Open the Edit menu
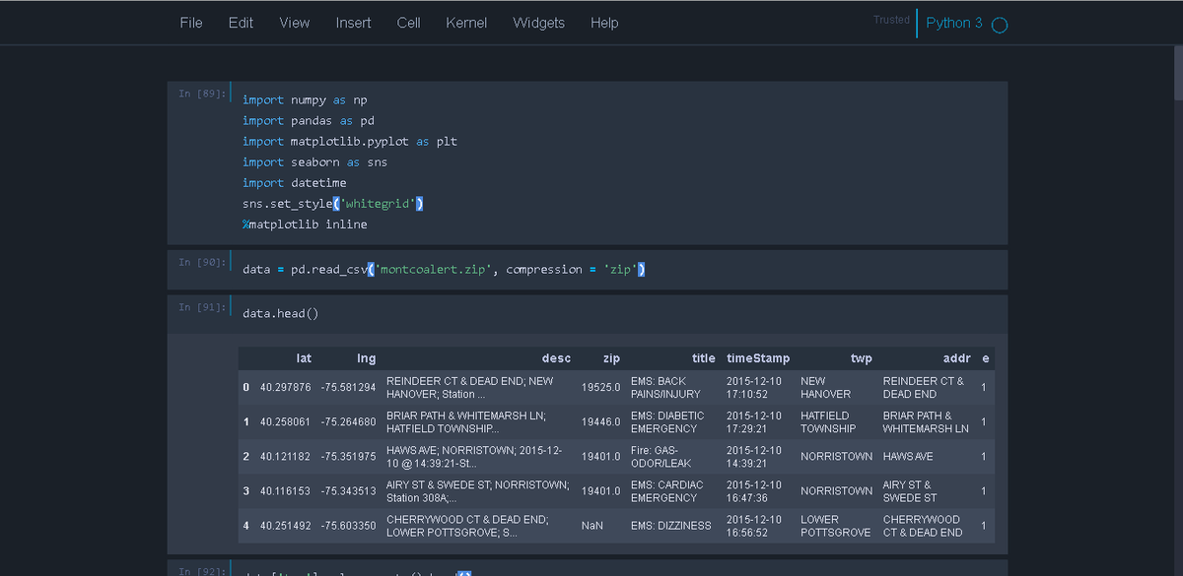This screenshot has width=1183, height=576. [241, 23]
